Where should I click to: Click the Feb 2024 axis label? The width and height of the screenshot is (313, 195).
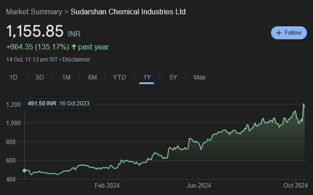107,185
